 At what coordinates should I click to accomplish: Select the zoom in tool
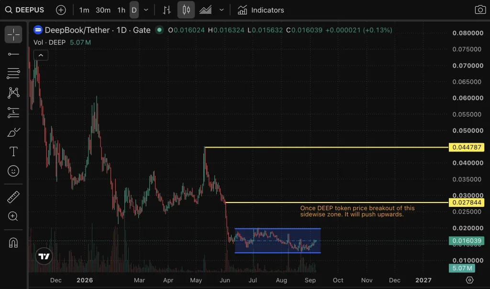tap(13, 216)
